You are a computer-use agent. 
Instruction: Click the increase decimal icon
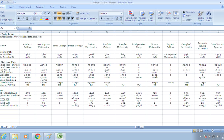click(x=117, y=18)
